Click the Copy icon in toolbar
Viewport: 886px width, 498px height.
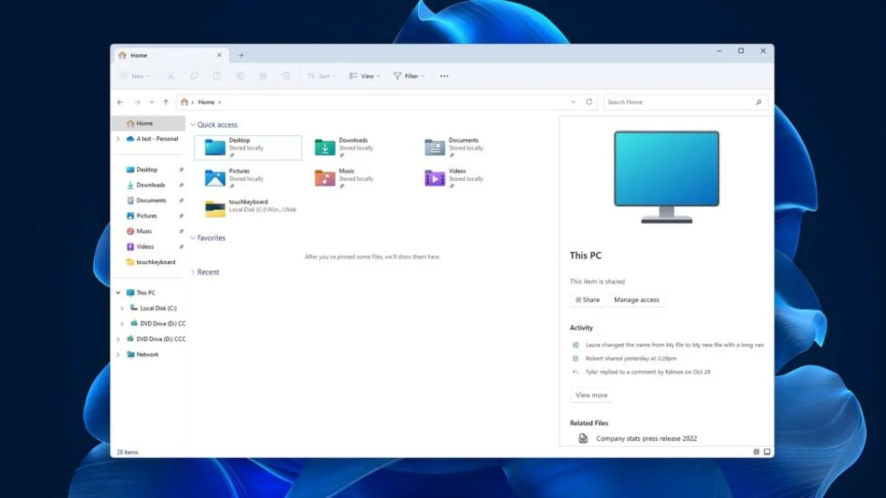[194, 76]
